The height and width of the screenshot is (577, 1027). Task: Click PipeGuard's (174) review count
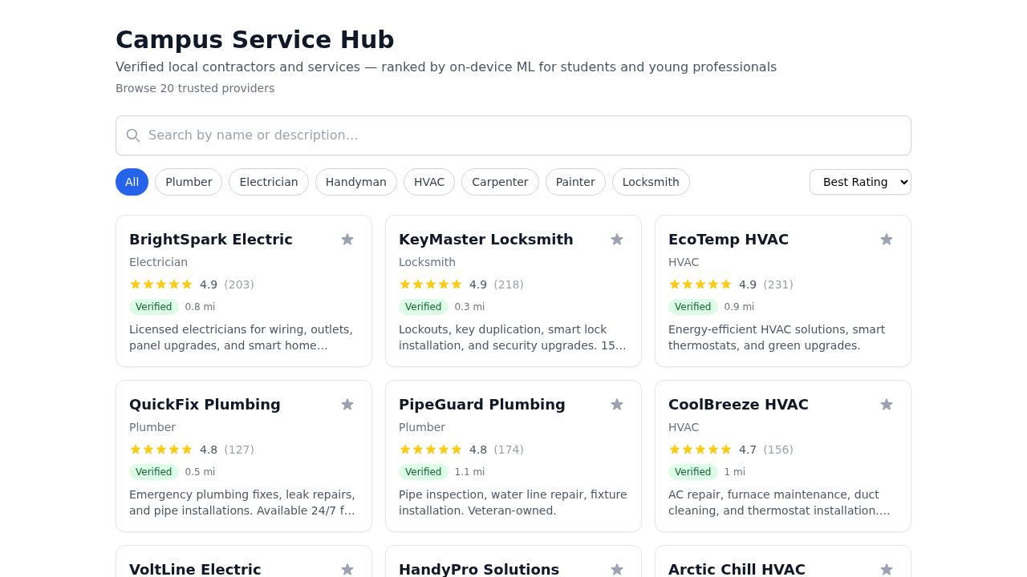[x=509, y=450]
